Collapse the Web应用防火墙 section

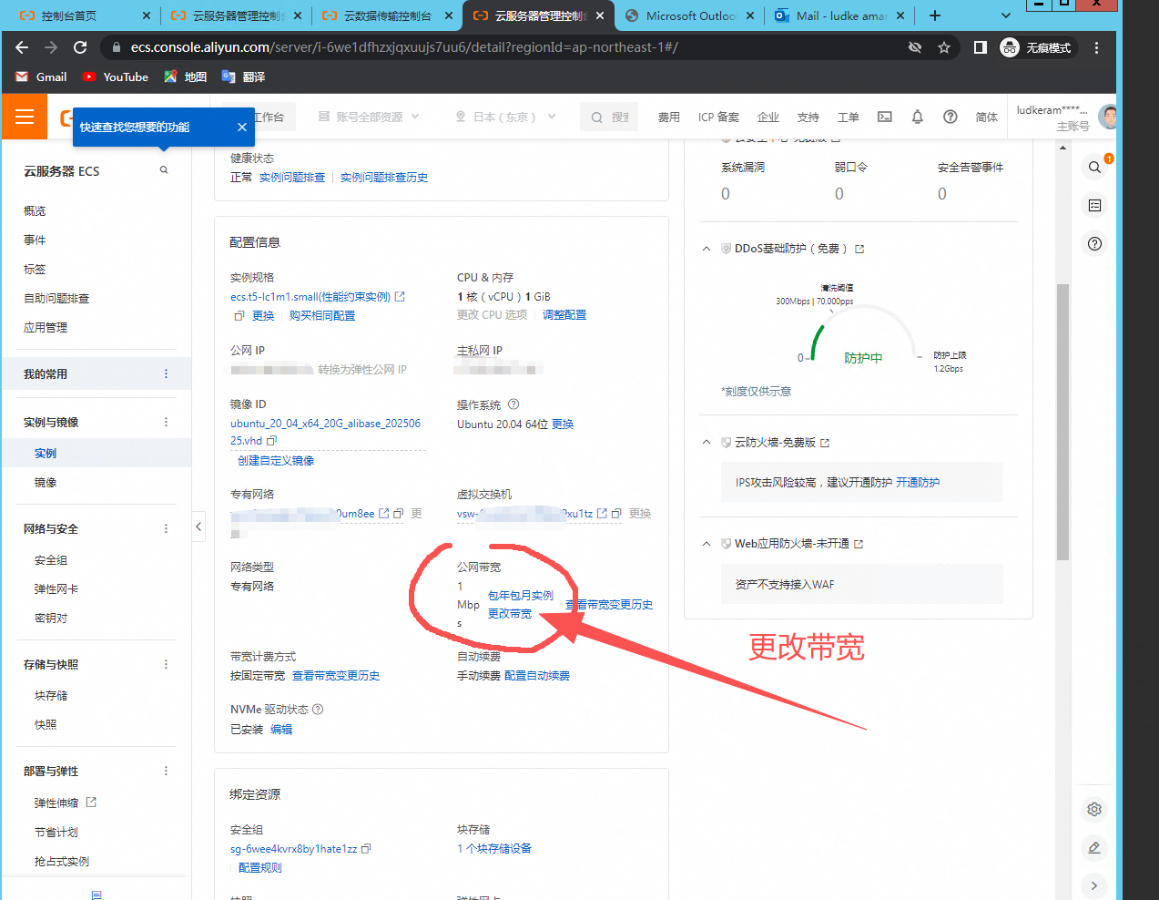pos(707,544)
